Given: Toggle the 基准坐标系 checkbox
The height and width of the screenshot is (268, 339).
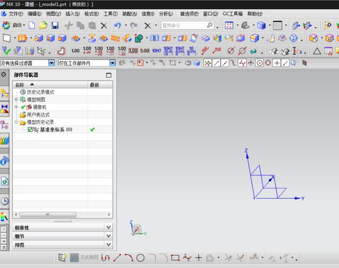Looking at the screenshot, I should click(30, 130).
